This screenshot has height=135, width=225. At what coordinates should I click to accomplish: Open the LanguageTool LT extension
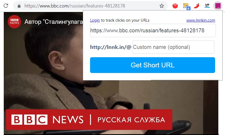point(207,6)
